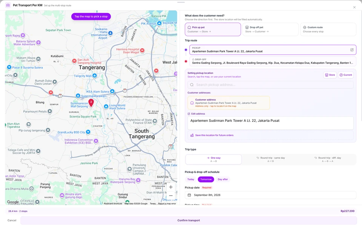Click the Tap the map to pick a stop banner
The height and width of the screenshot is (227, 362).
[91, 16]
